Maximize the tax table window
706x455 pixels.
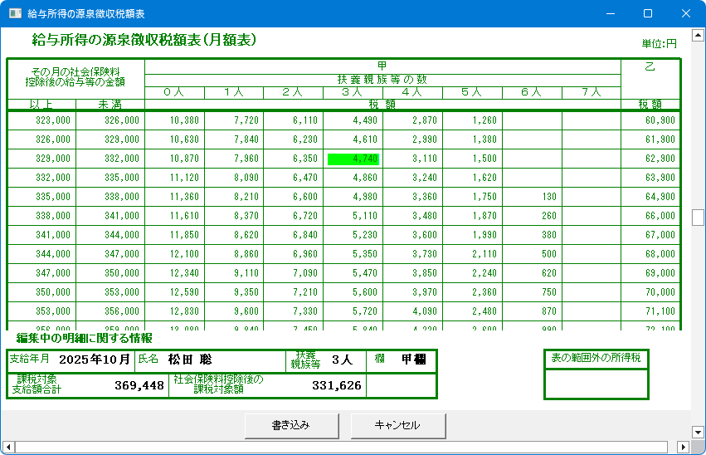[x=648, y=13]
